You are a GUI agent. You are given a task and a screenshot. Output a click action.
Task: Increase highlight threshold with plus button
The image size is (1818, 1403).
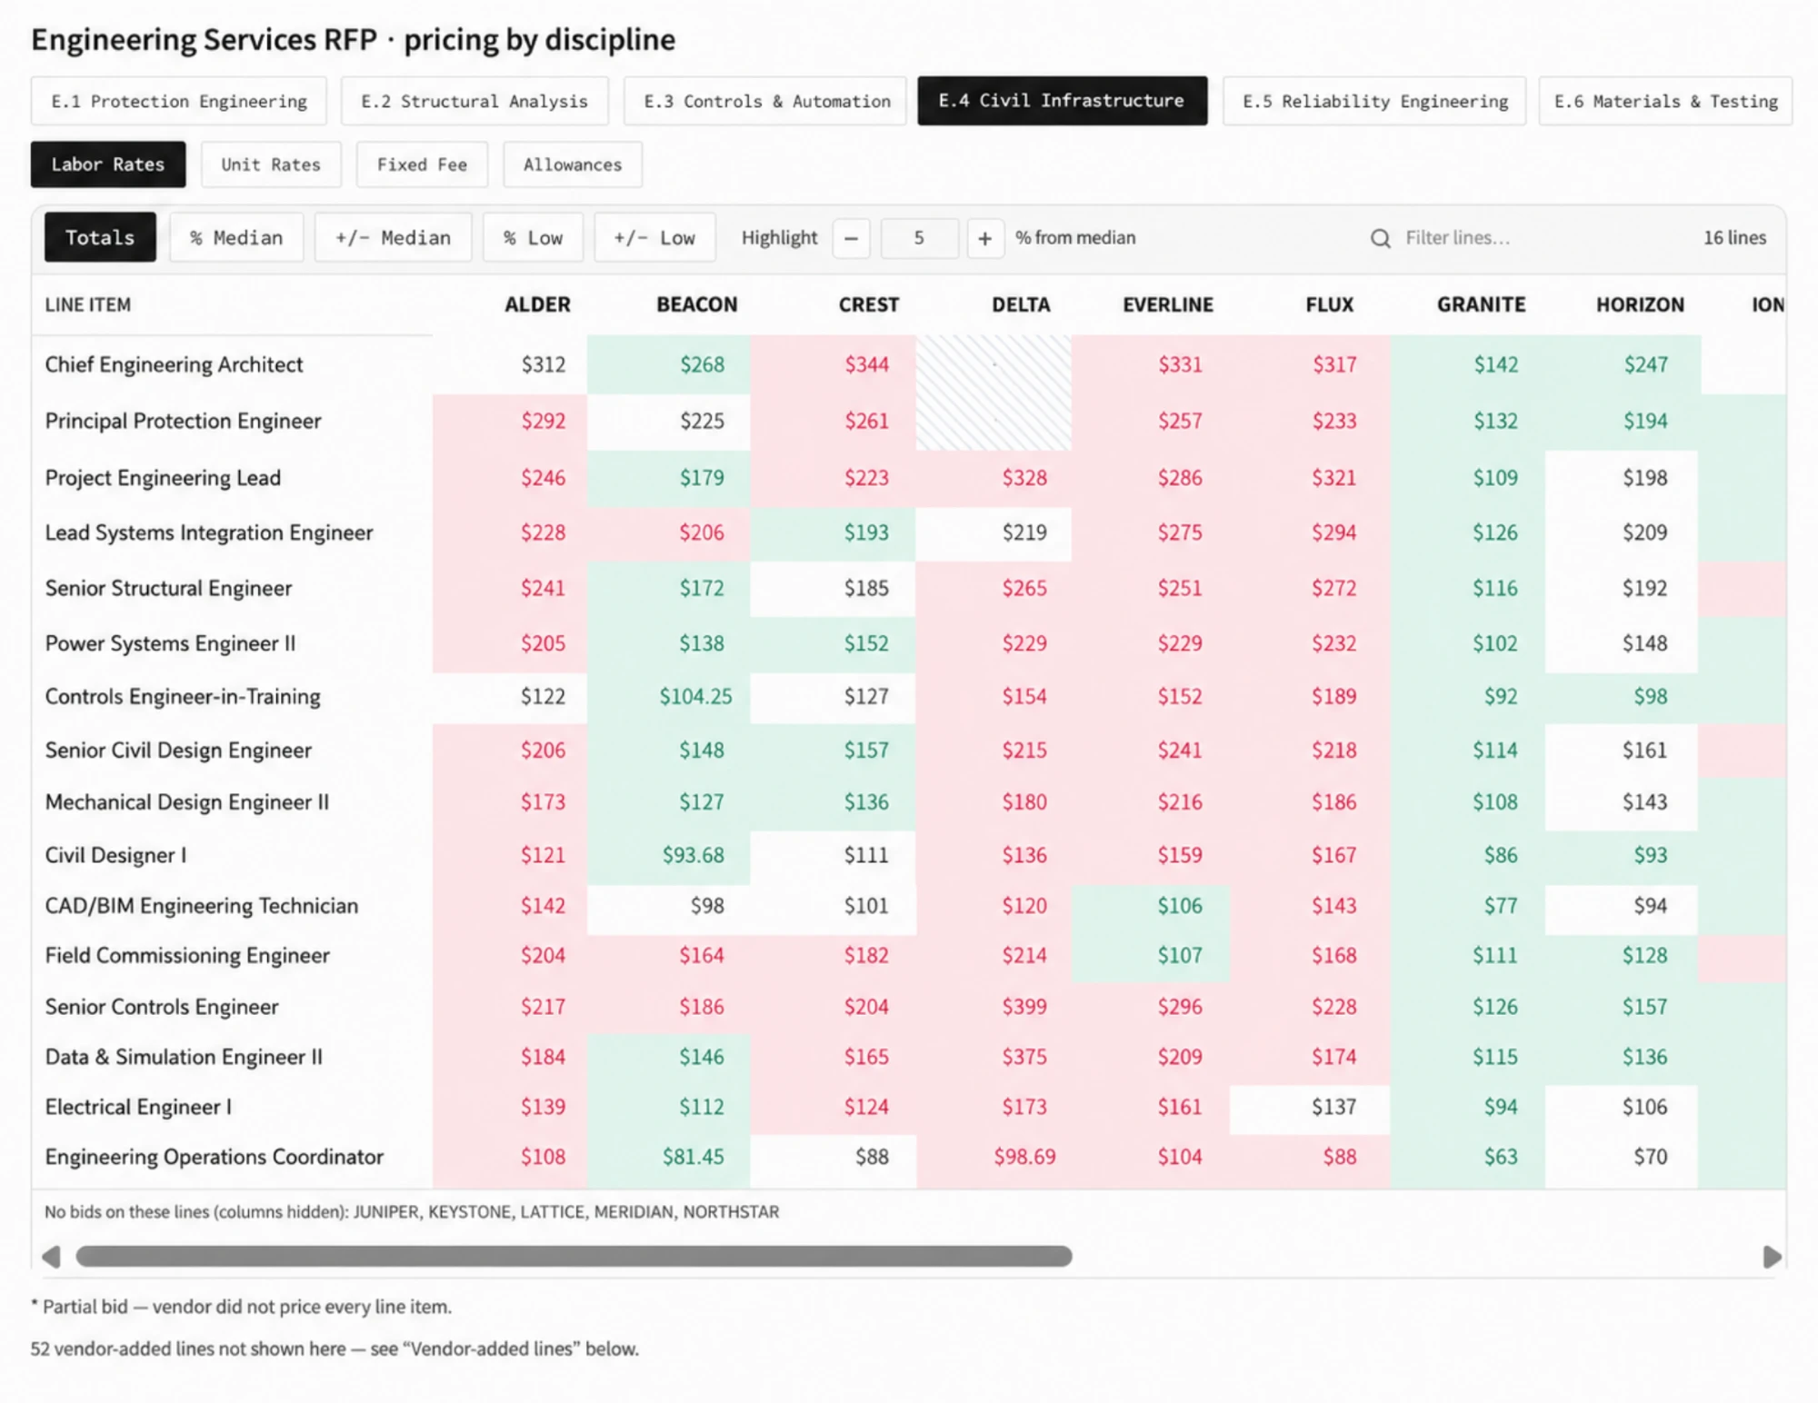pyautogui.click(x=984, y=238)
